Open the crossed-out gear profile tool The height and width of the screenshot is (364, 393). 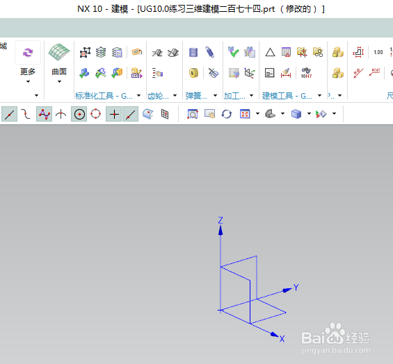click(173, 53)
